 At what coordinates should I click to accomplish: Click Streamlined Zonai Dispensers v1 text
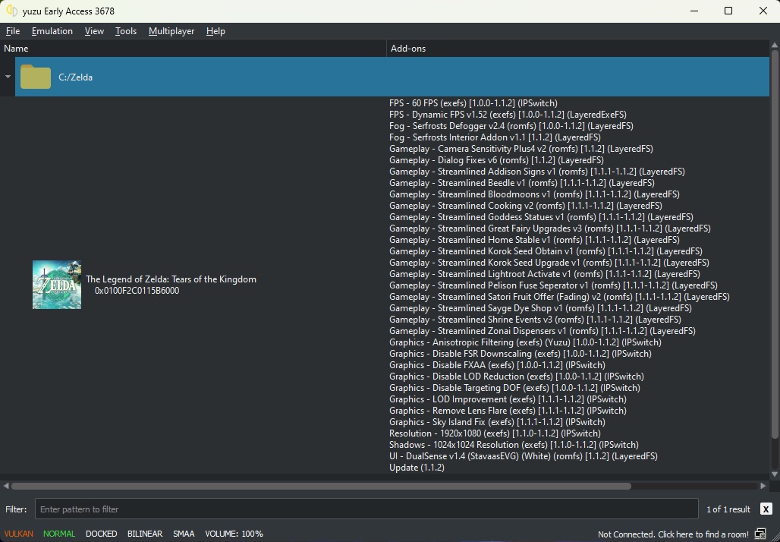point(543,331)
